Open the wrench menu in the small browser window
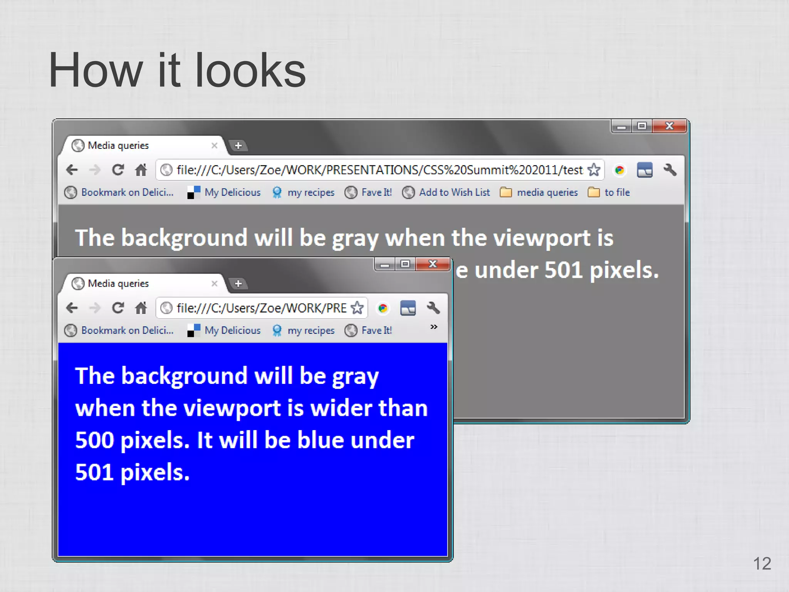 tap(433, 308)
